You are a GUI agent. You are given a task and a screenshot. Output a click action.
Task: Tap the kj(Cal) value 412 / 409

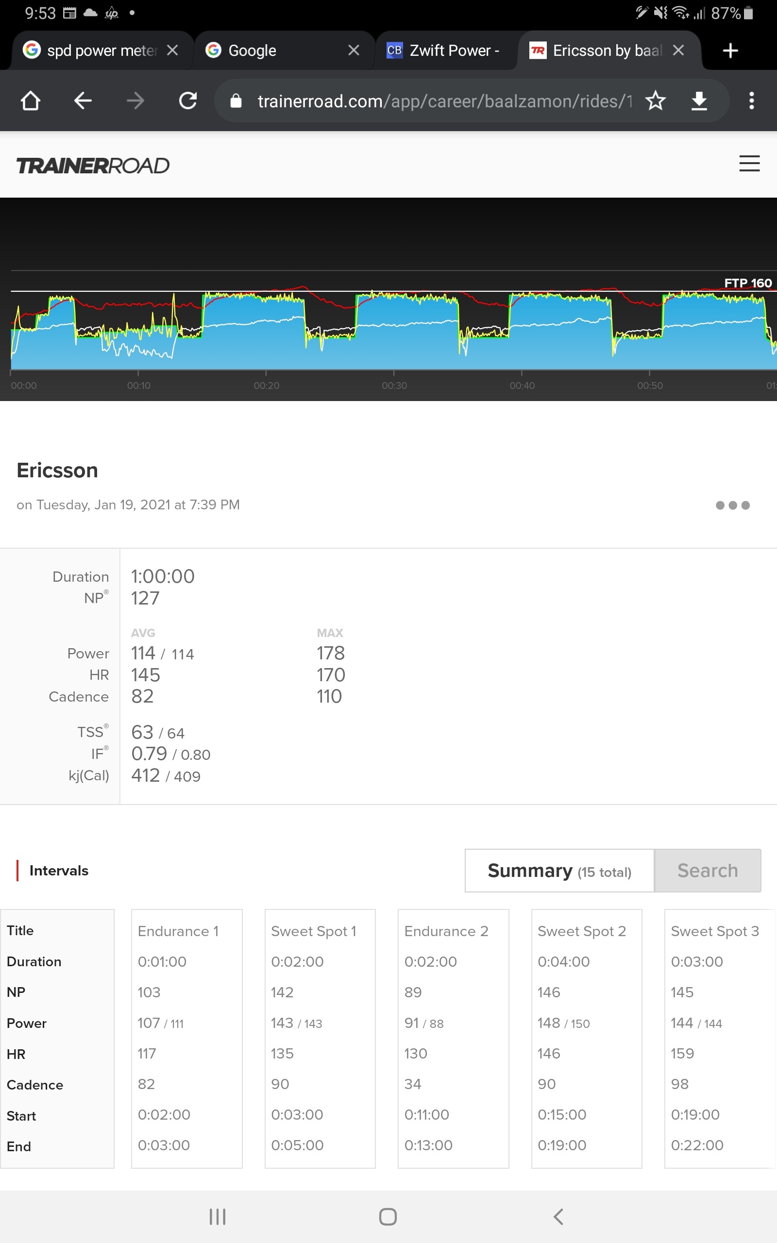(166, 775)
